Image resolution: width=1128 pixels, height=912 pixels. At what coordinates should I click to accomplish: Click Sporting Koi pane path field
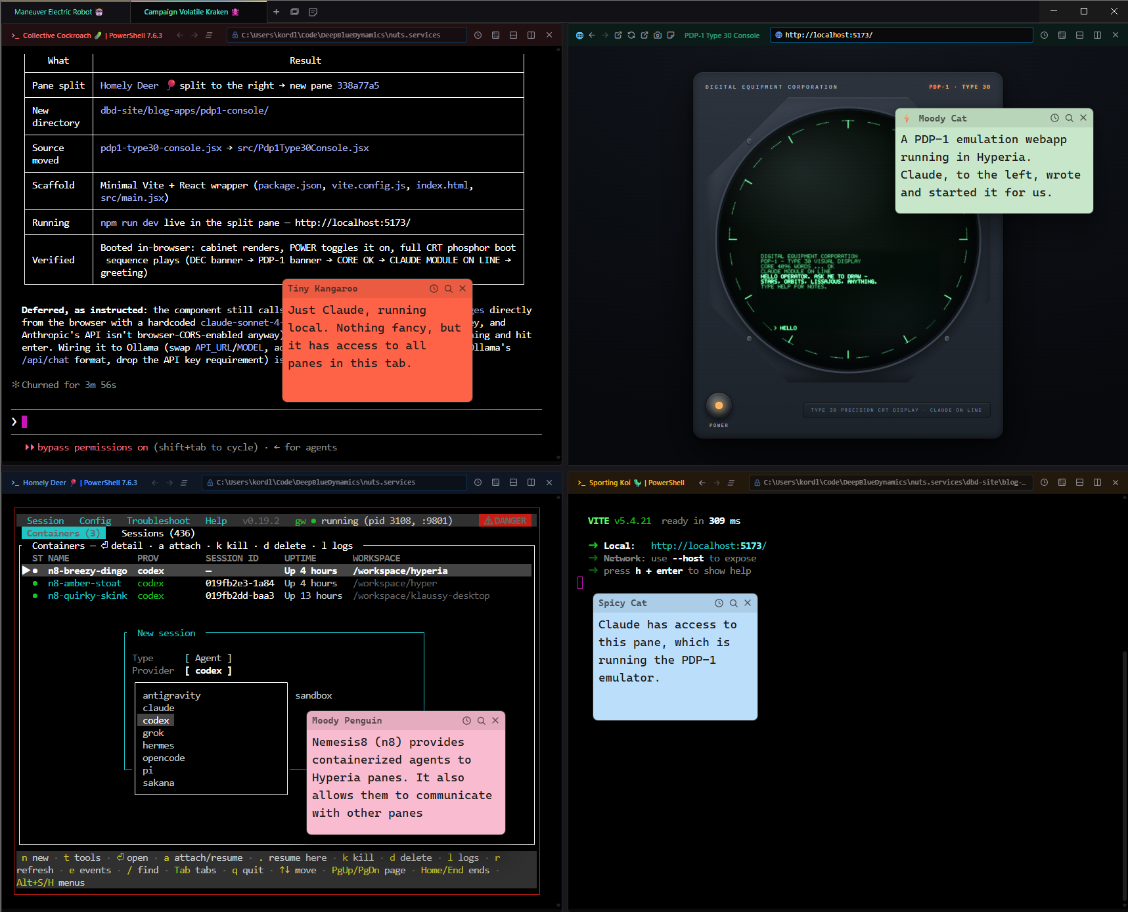pos(891,483)
